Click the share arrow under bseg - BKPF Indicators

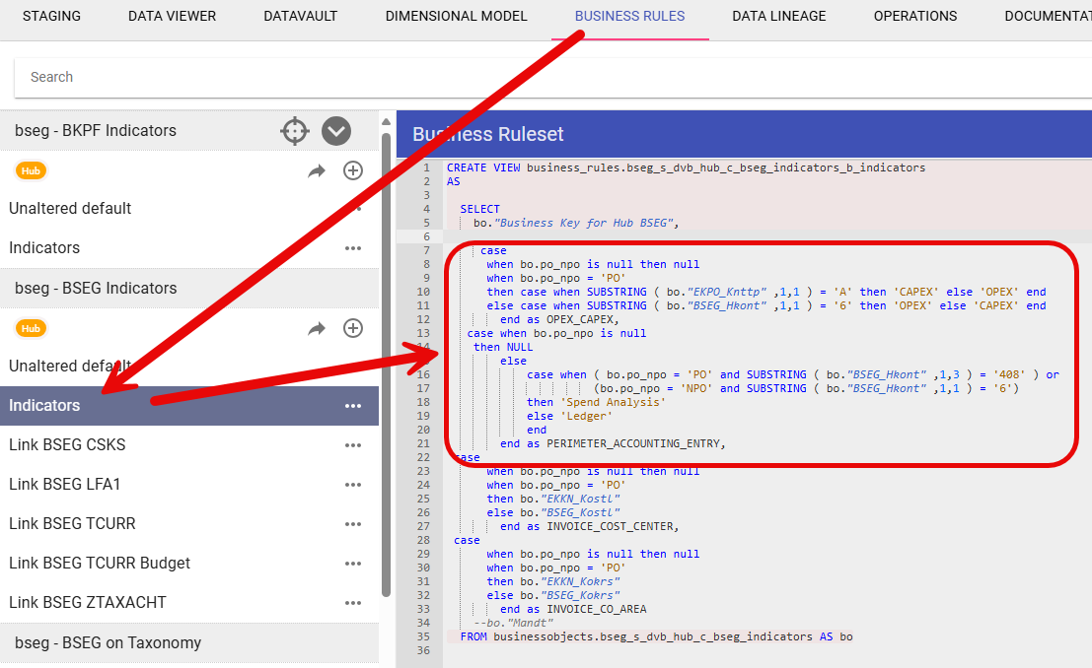click(x=317, y=170)
